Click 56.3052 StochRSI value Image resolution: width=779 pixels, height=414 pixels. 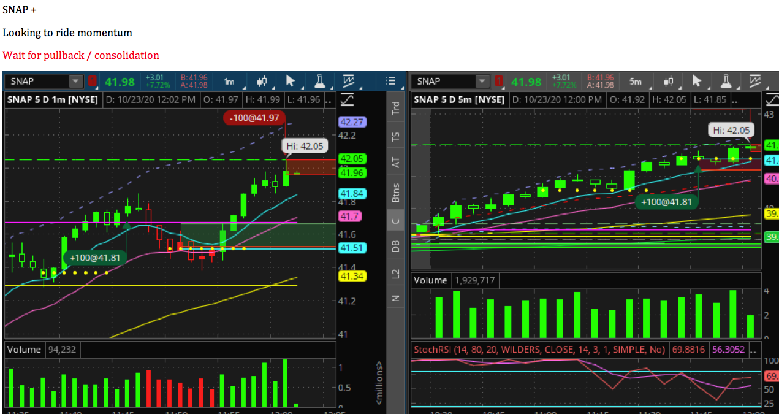coord(729,349)
